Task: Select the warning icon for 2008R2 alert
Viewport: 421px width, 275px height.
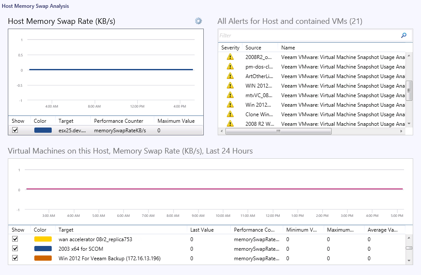Action: coord(230,57)
